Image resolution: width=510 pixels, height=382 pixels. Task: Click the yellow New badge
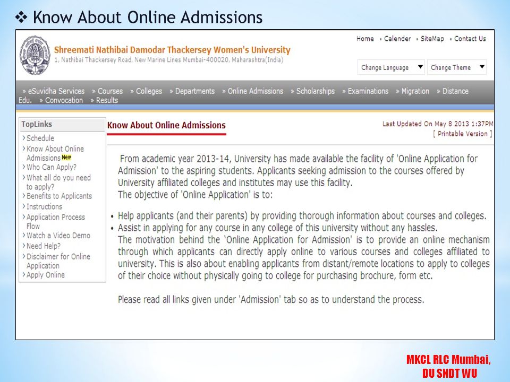click(x=66, y=157)
